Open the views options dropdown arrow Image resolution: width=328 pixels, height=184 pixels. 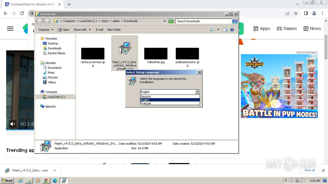218,30
